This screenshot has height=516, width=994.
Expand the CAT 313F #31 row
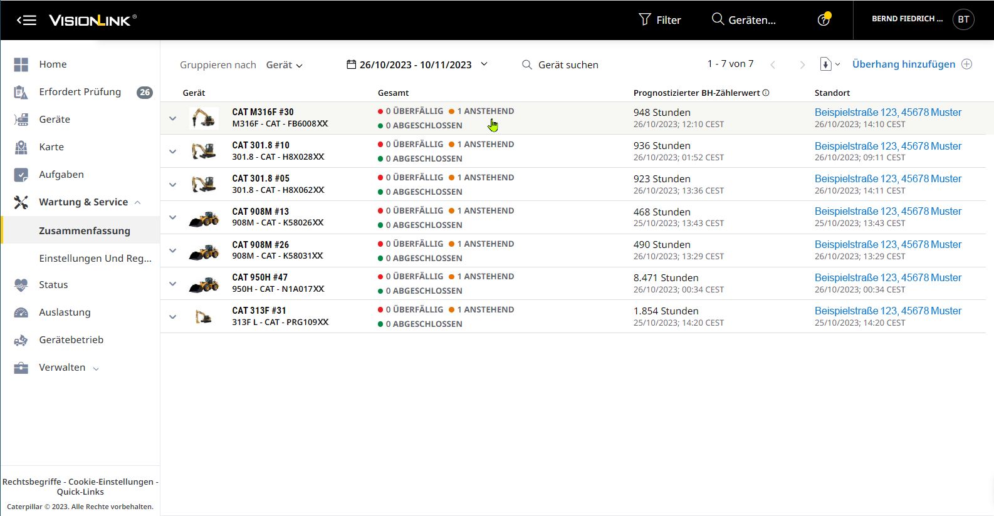tap(173, 317)
